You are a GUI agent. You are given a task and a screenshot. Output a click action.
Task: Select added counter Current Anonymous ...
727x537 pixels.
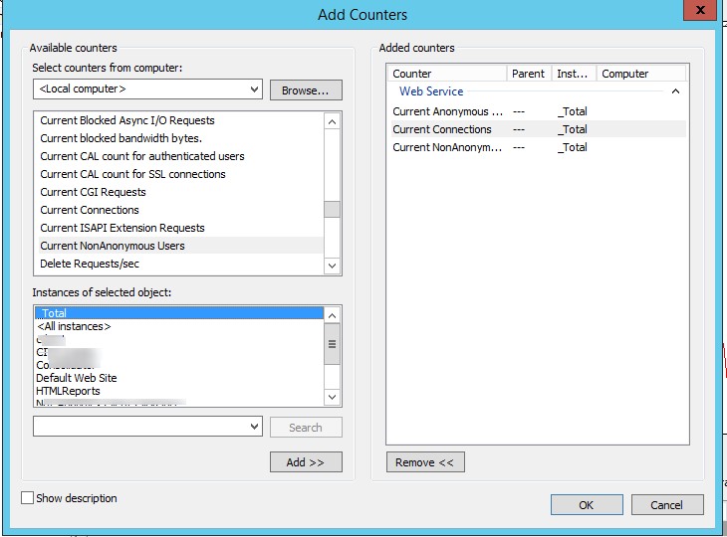coord(538,111)
